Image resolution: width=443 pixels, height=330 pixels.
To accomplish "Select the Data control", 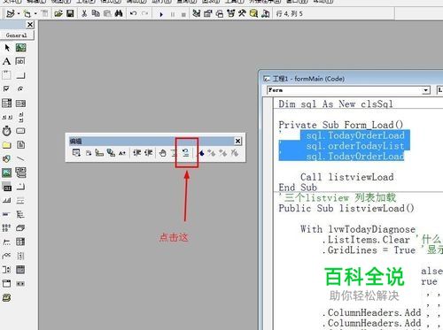I will (20, 173).
